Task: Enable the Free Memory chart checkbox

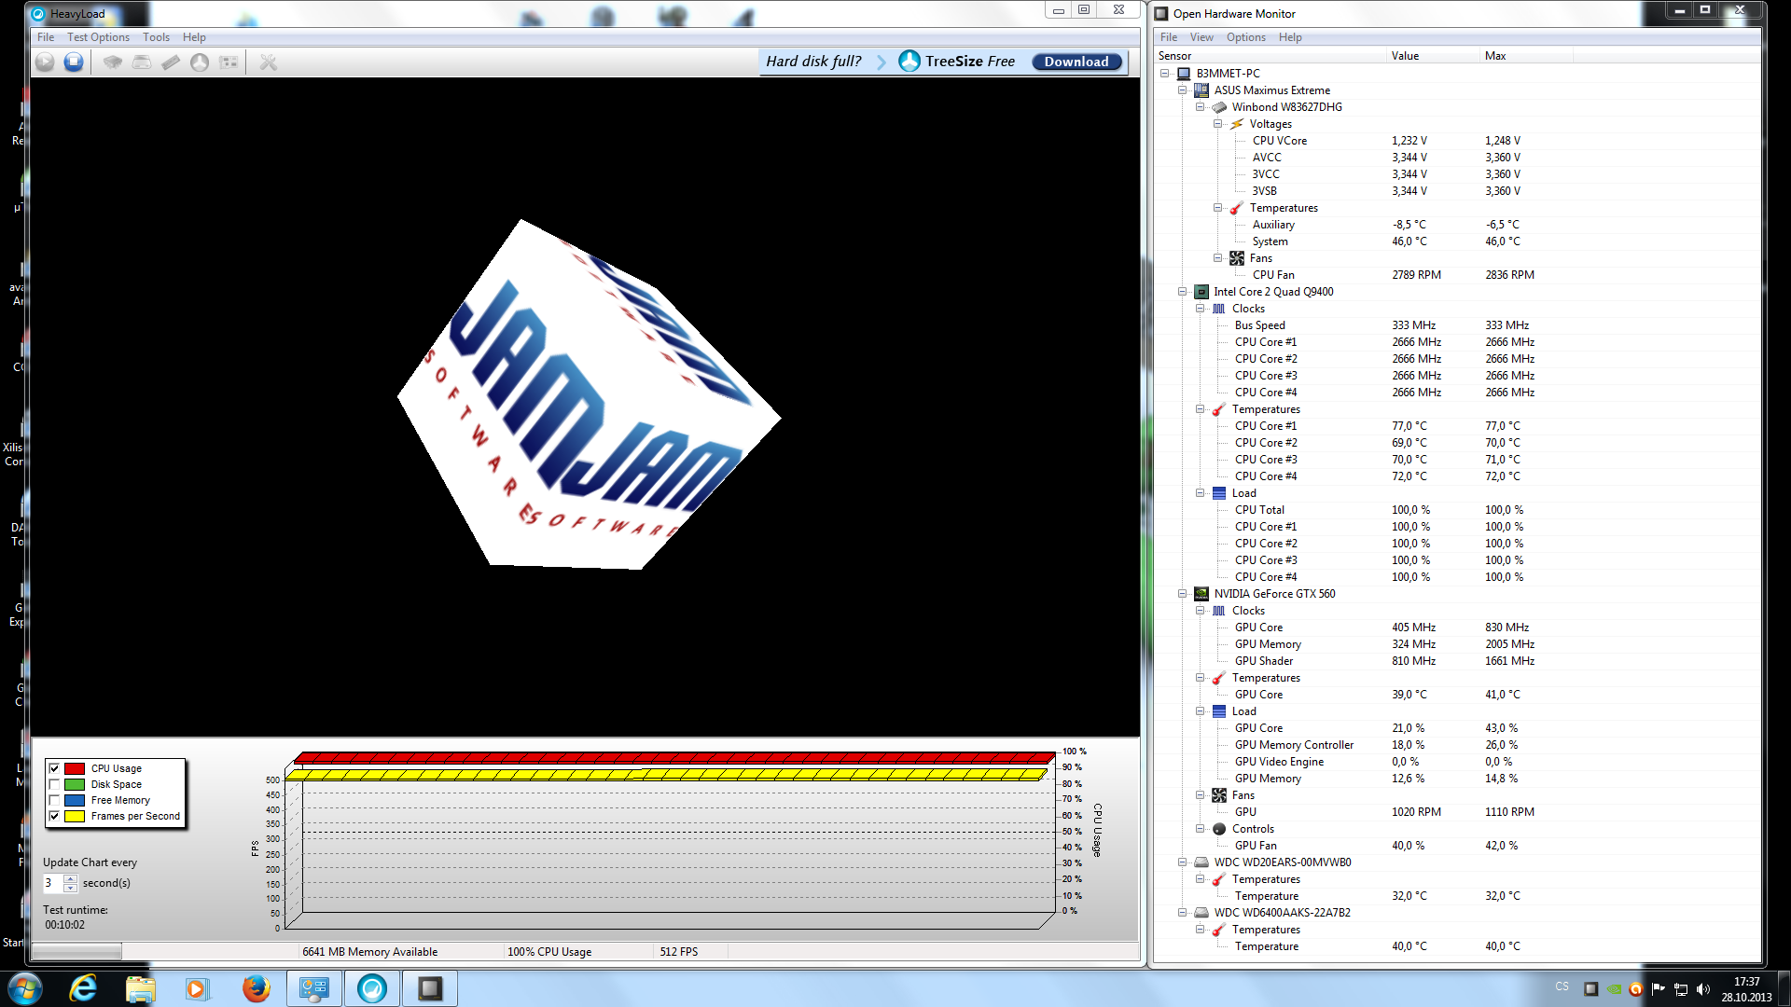Action: pos(54,800)
